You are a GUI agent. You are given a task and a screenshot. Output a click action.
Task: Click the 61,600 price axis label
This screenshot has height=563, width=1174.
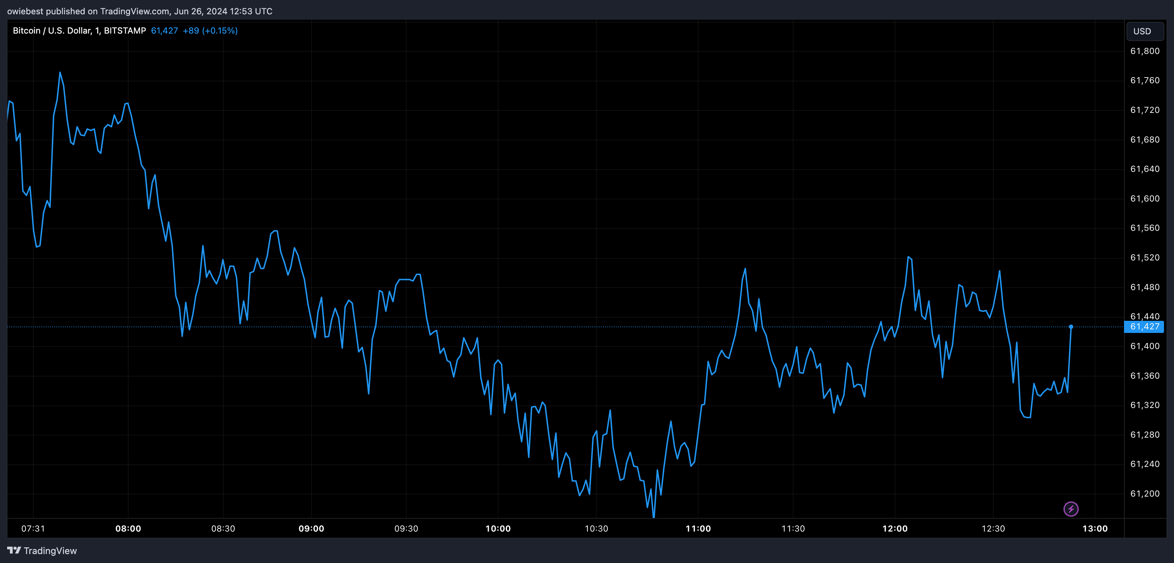[1145, 198]
